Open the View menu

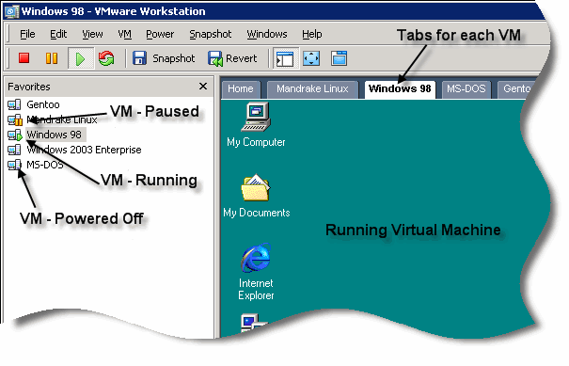tap(92, 34)
